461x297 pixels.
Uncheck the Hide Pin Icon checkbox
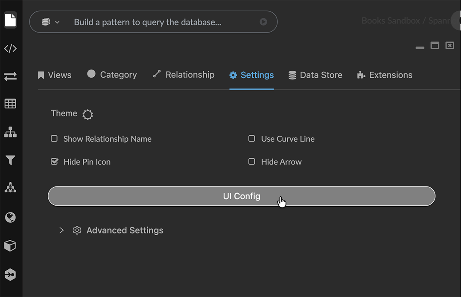coord(54,162)
